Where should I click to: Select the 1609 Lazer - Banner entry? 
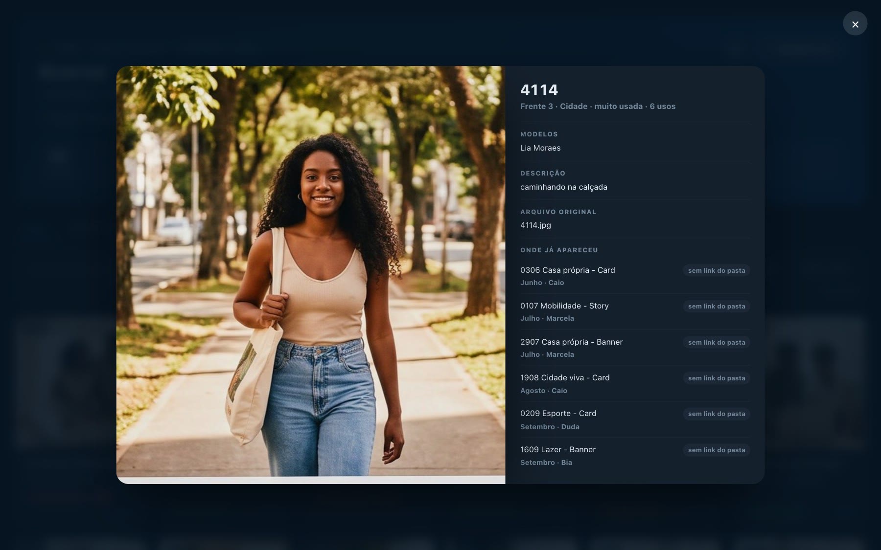635,456
